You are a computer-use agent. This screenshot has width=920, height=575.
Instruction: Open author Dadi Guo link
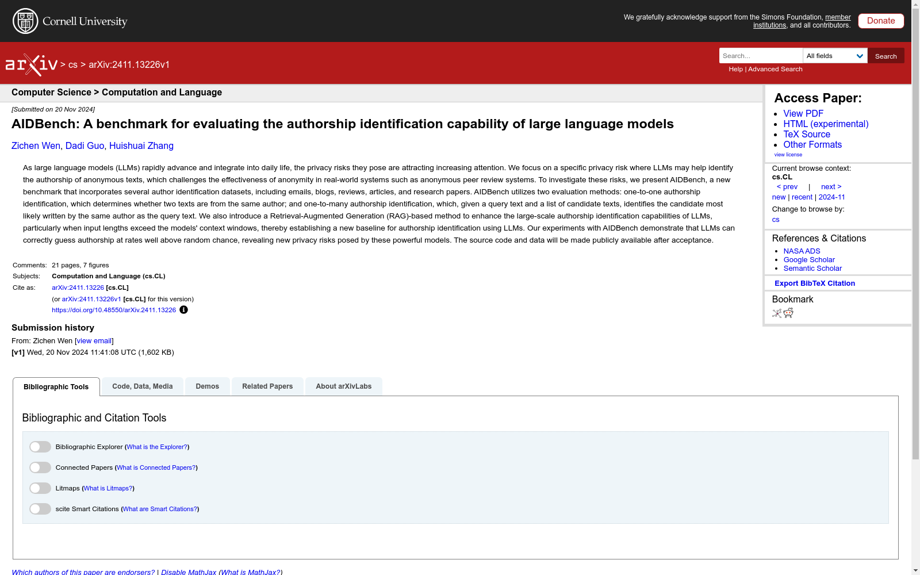coord(85,146)
